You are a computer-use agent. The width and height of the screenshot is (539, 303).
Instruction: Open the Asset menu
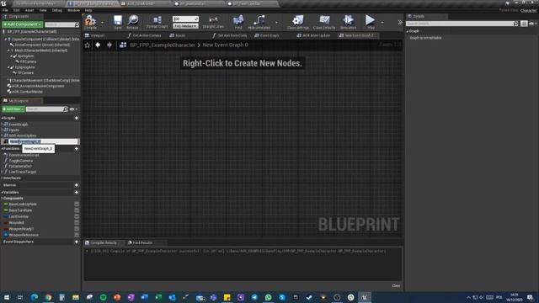29,10
